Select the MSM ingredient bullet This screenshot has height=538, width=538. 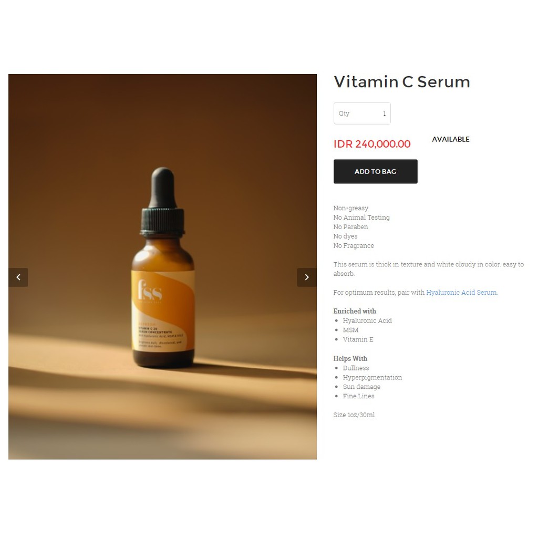click(350, 330)
